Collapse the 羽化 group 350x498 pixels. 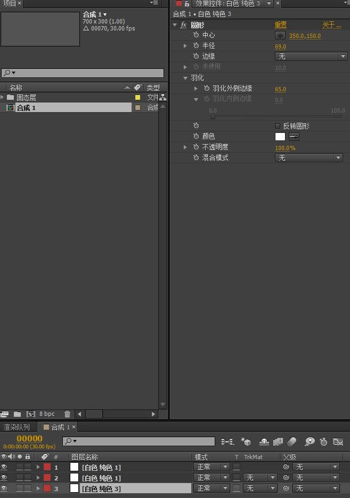[x=185, y=78]
